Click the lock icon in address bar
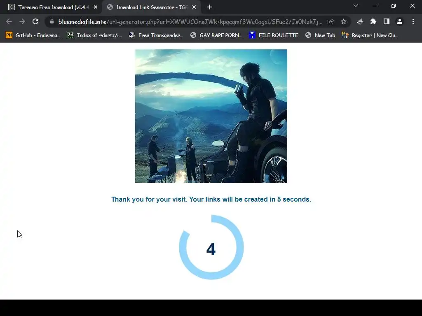 [x=52, y=21]
